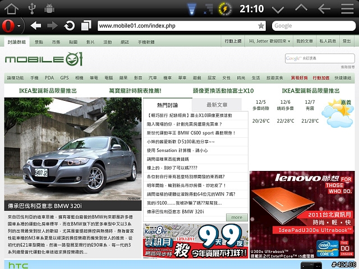The height and width of the screenshot is (269, 359).
Task: Tap the status bar up chevron
Action: pos(301,8)
